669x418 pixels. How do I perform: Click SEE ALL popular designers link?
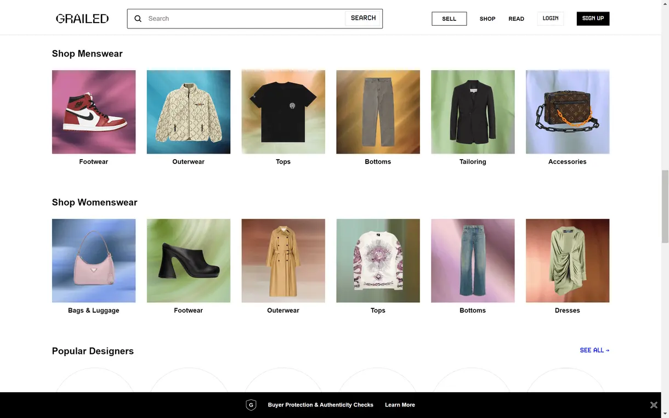(x=594, y=350)
